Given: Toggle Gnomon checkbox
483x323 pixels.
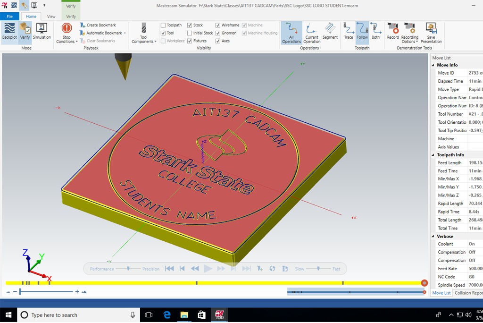Looking at the screenshot, I should coord(218,33).
